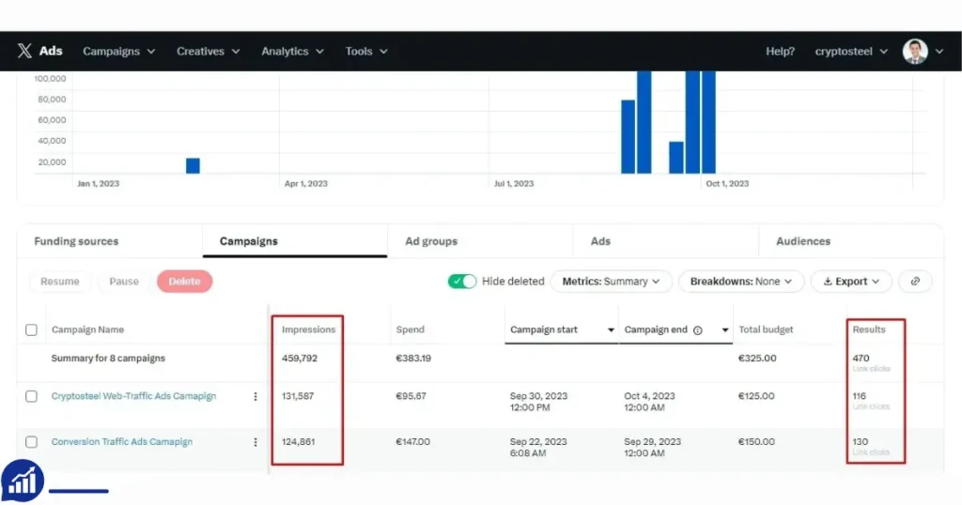
Task: Click the €147.00 spend cell
Action: [413, 442]
